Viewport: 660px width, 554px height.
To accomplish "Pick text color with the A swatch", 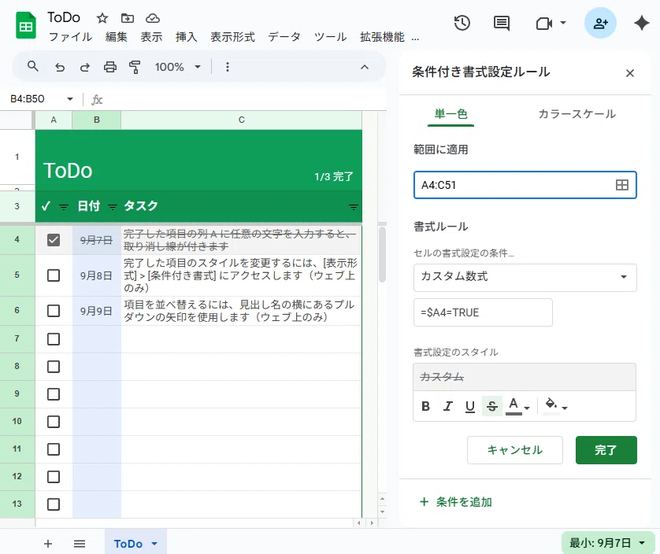I will point(514,406).
